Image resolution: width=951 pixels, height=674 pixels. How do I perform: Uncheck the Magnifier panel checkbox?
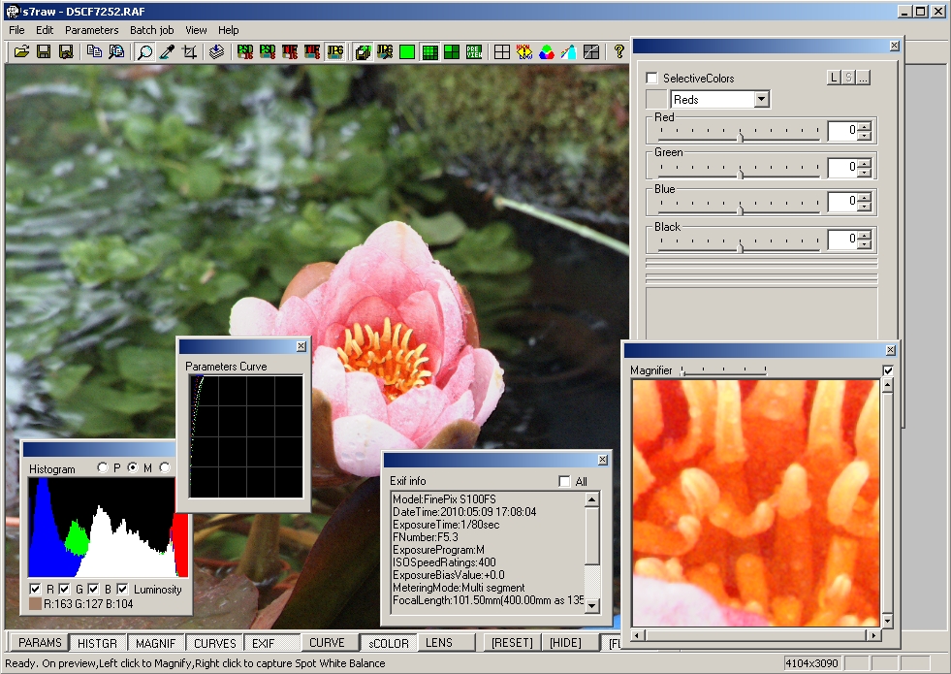click(x=888, y=370)
